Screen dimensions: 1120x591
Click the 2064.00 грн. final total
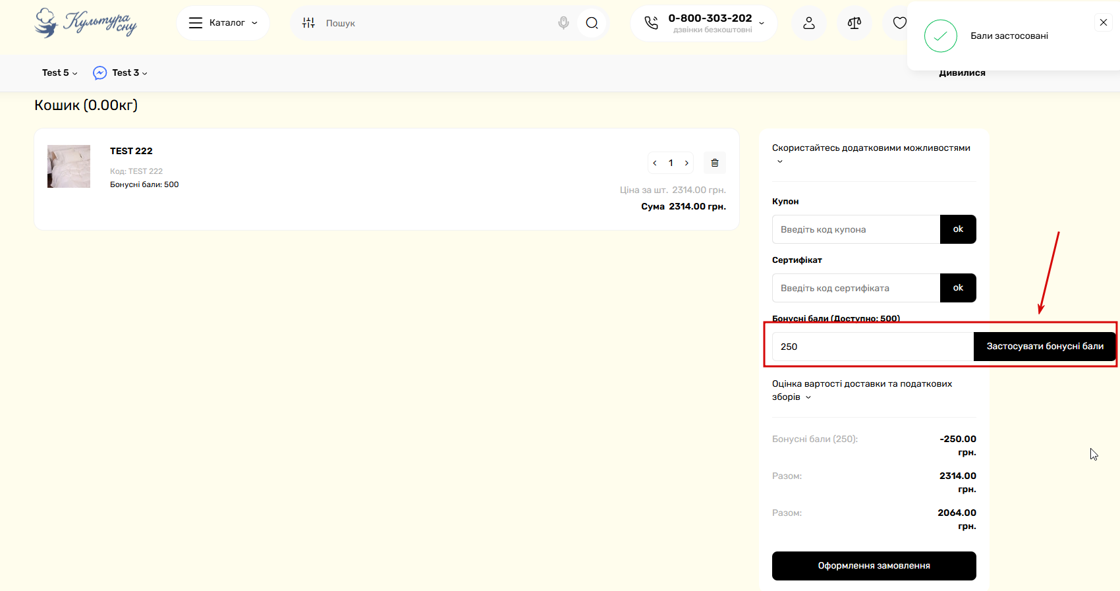pos(957,519)
